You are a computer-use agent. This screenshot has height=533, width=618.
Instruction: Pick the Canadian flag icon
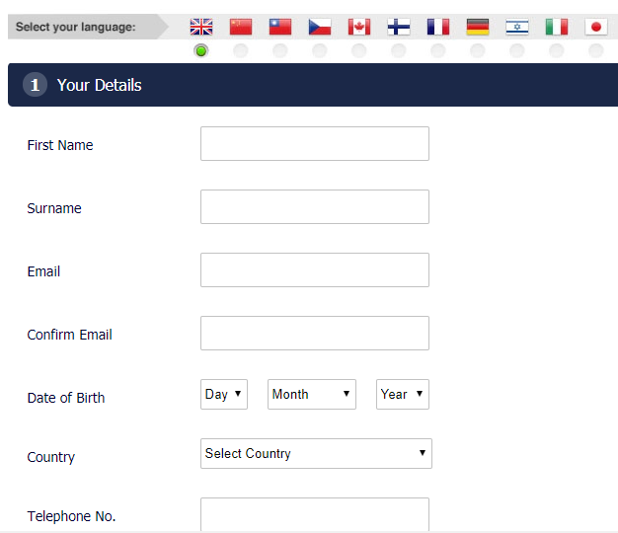pyautogui.click(x=359, y=27)
